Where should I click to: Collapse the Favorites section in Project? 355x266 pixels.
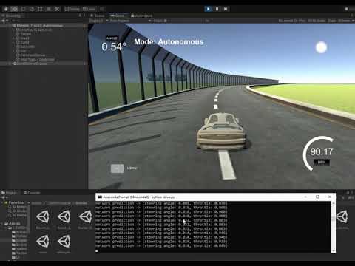2,202
